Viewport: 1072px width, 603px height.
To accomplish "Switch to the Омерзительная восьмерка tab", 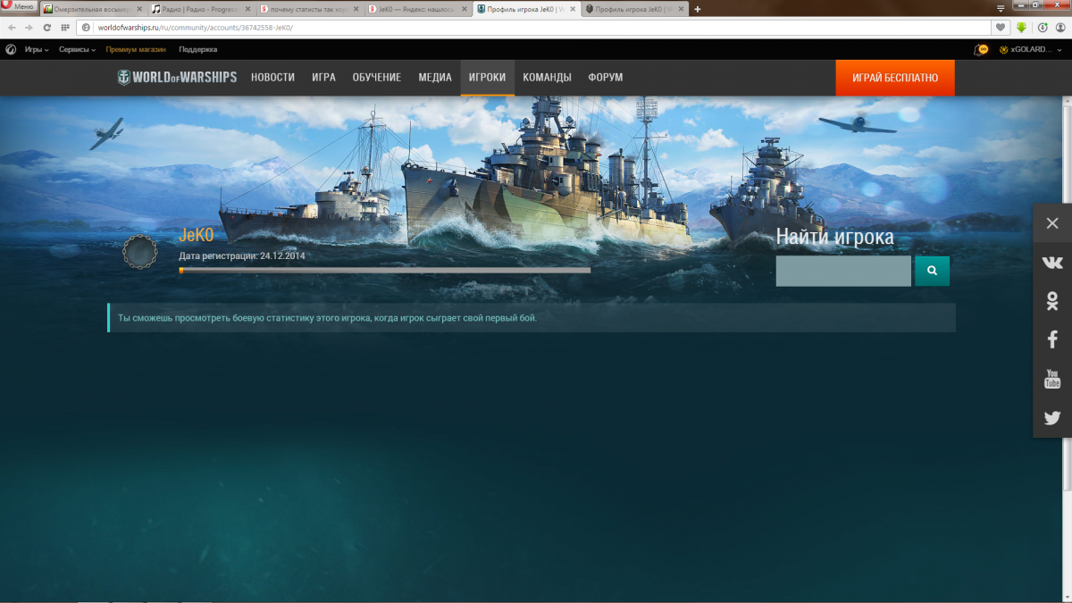I will point(92,9).
